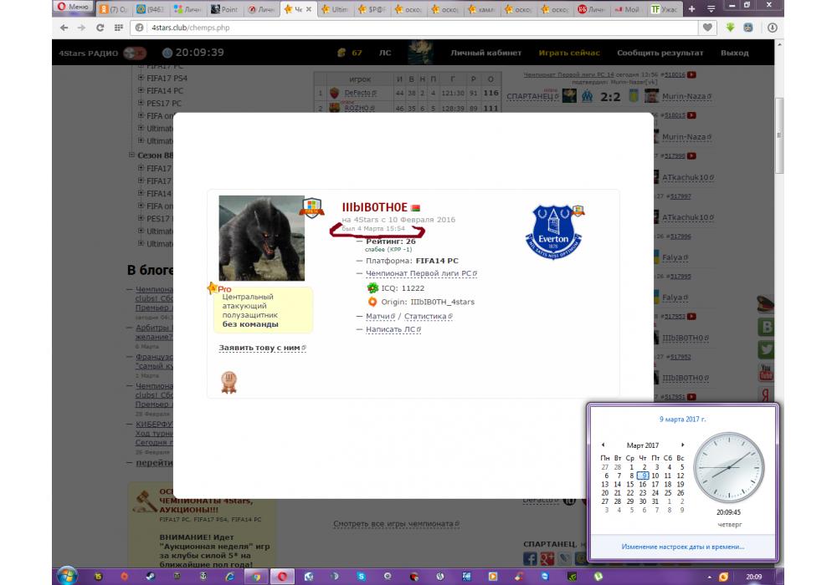Click the browser reload icon
Viewport: 837px width, 585px height.
100,28
